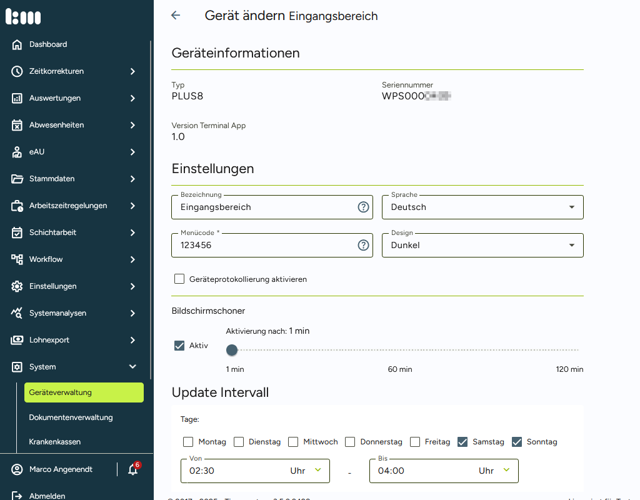Image resolution: width=640 pixels, height=500 pixels.
Task: Click the back arrow next to Gerät ändern
Action: tap(176, 16)
